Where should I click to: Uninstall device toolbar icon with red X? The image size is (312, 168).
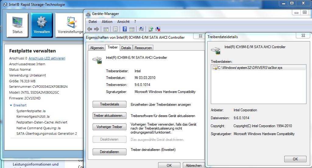pyautogui.click(x=158, y=29)
